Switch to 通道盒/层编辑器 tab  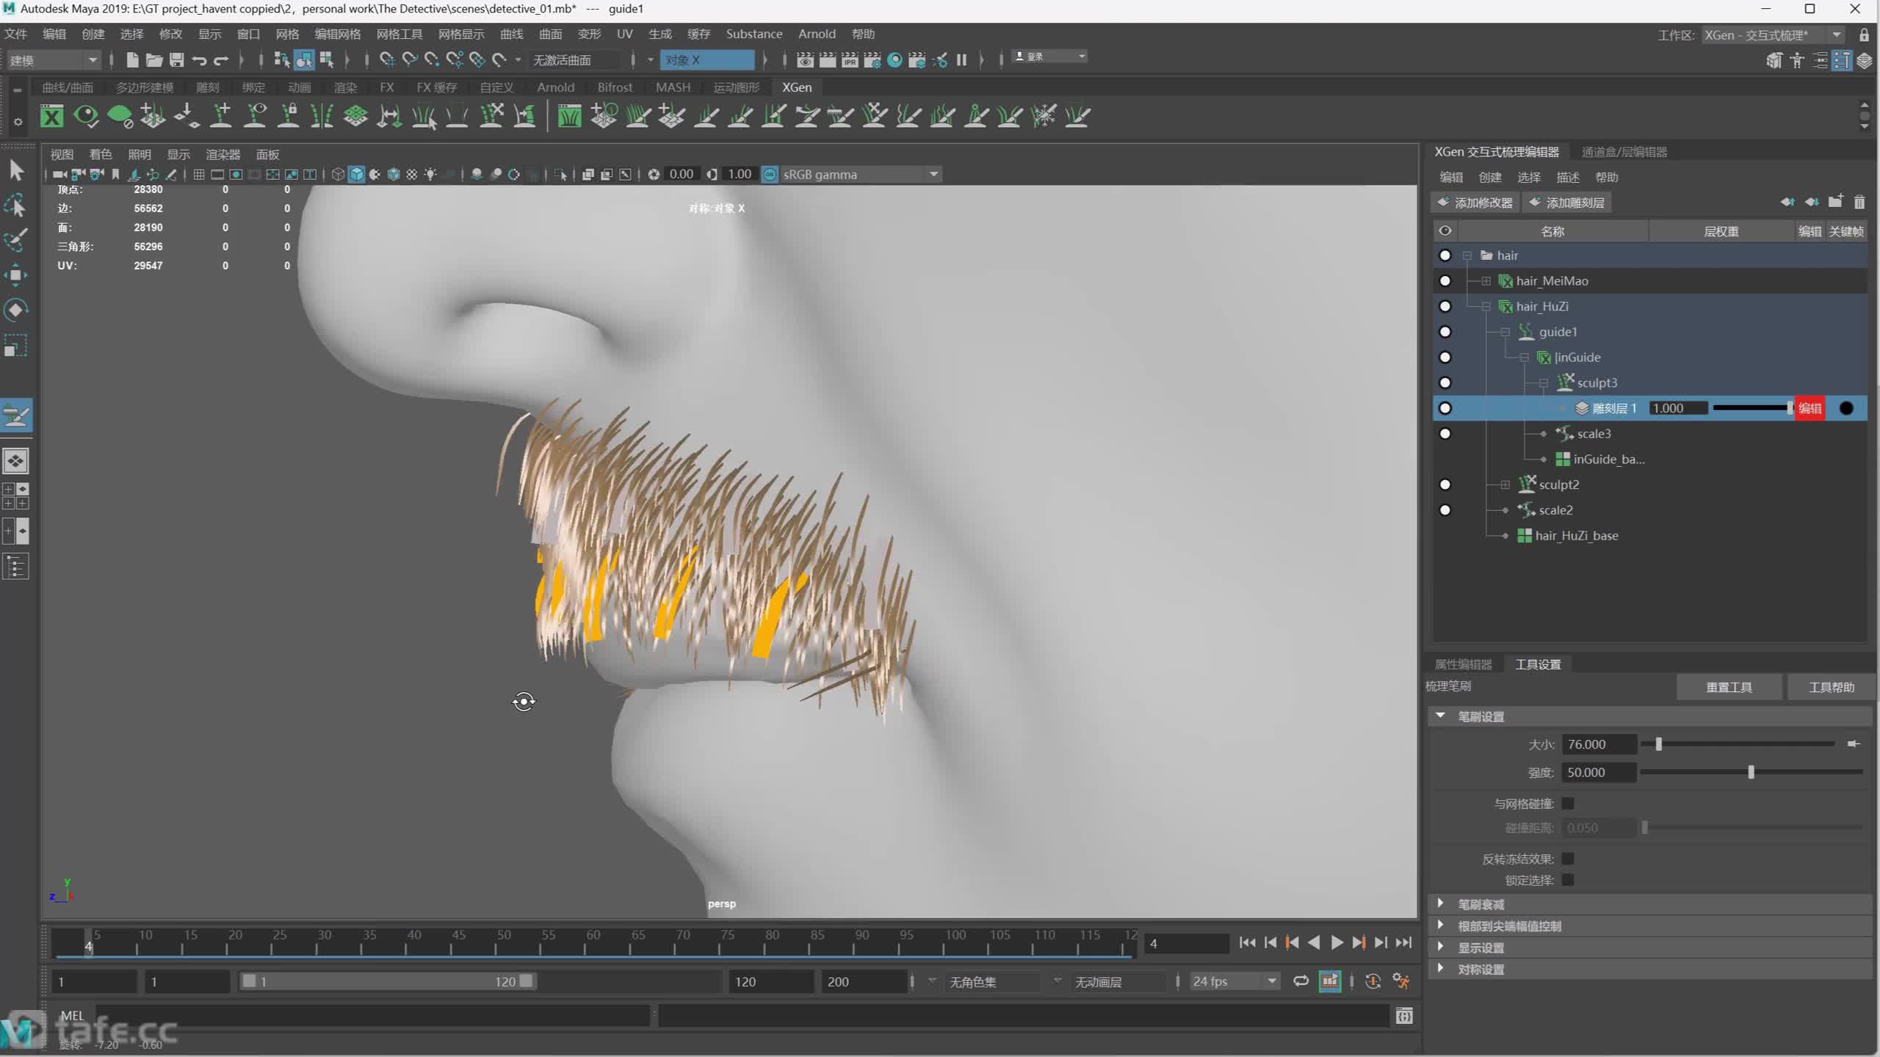click(1624, 152)
